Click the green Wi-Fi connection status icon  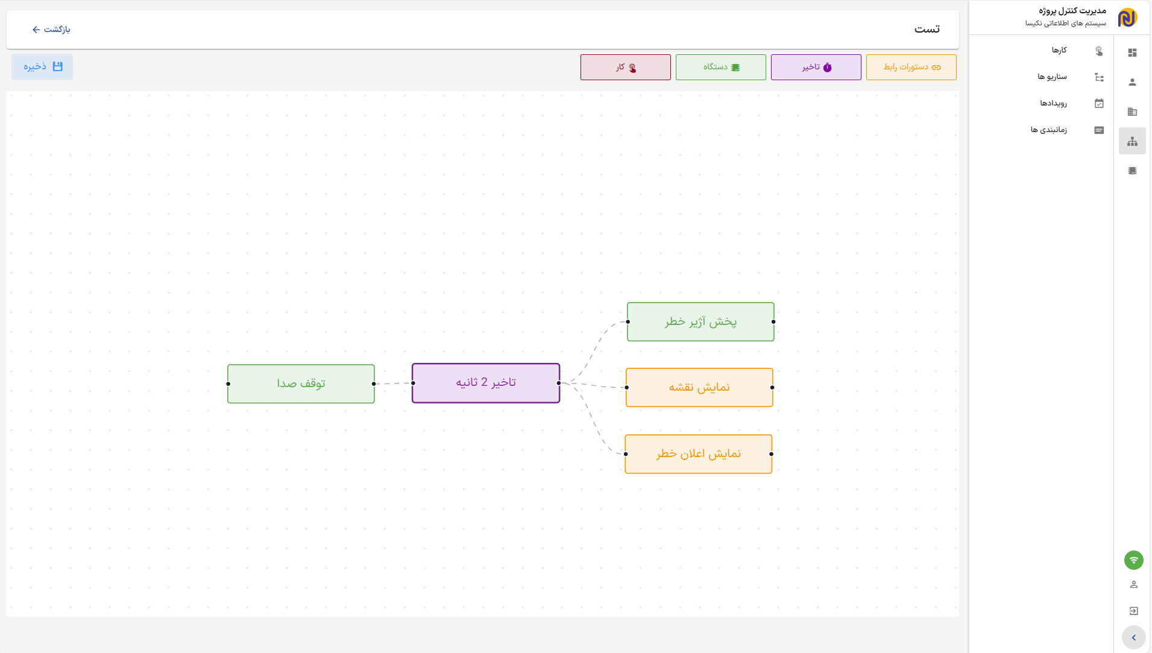click(x=1133, y=560)
